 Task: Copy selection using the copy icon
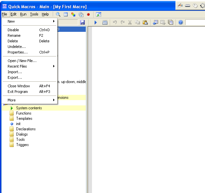pos(137,22)
